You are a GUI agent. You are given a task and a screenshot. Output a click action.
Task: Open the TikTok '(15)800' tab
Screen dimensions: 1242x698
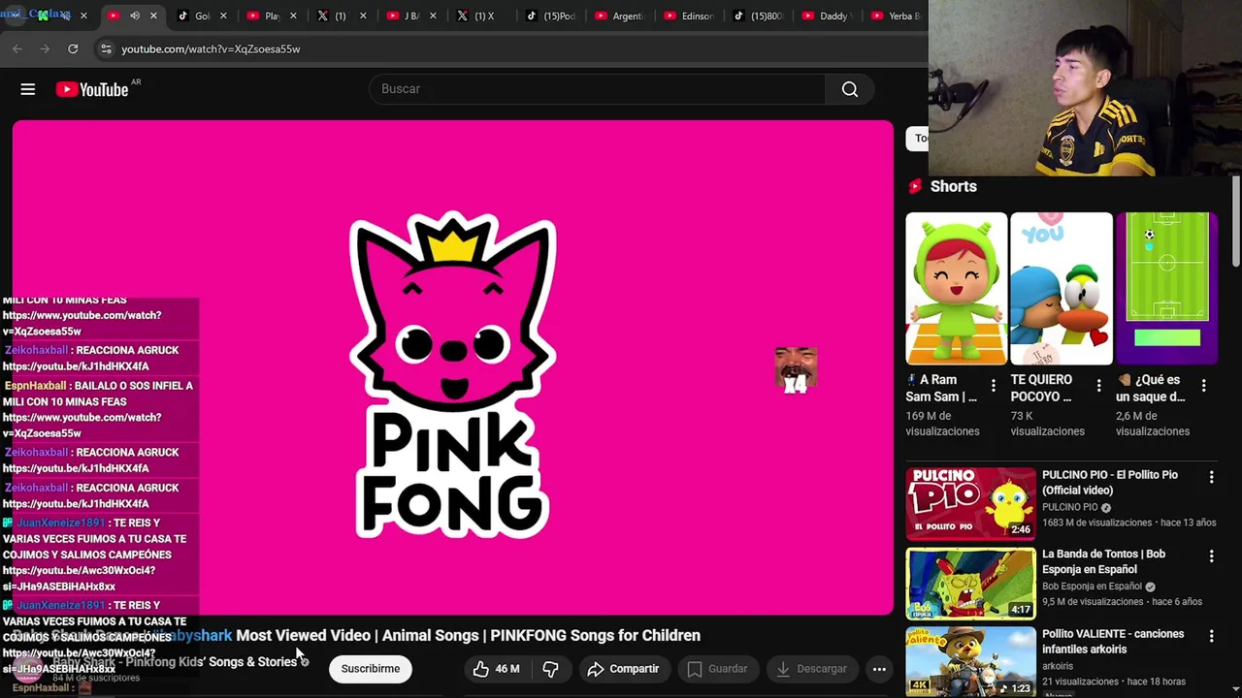point(761,16)
